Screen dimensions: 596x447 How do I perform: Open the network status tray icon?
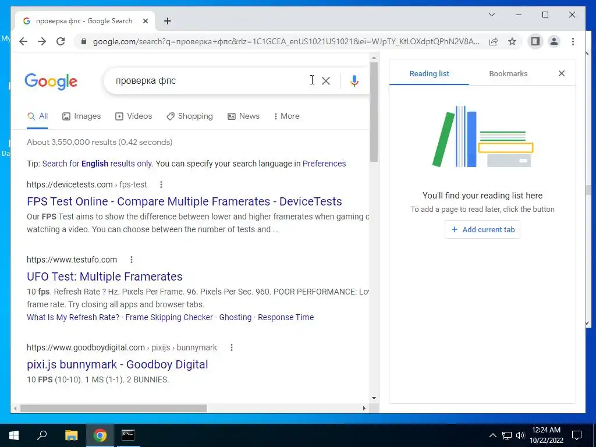click(507, 435)
